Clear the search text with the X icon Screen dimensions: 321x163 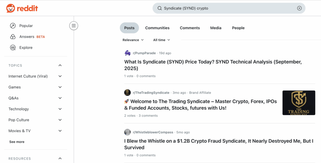click(299, 8)
